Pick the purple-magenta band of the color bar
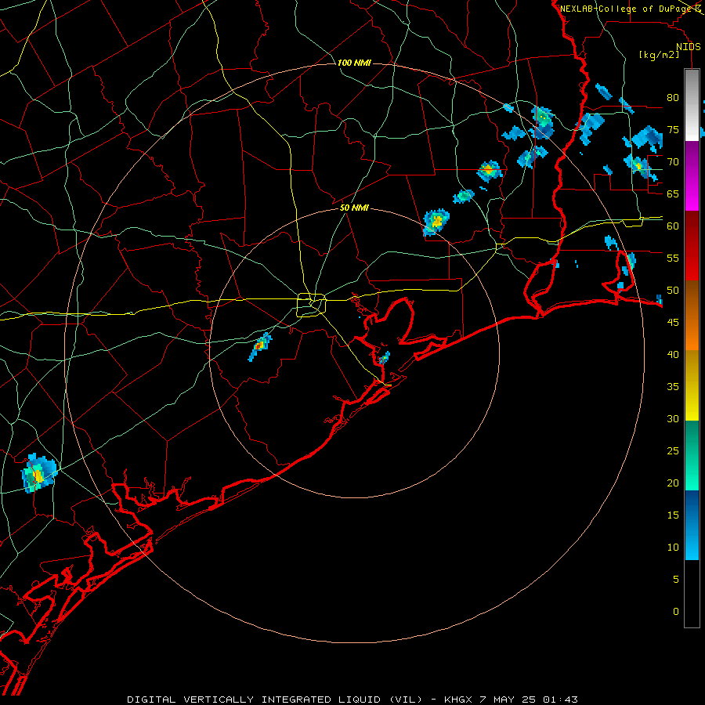Screen dimensions: 705x705 [x=692, y=175]
